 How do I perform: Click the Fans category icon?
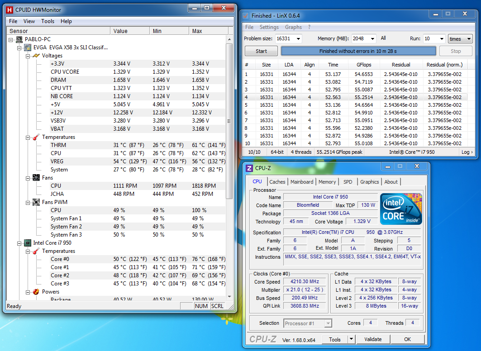pyautogui.click(x=36, y=178)
